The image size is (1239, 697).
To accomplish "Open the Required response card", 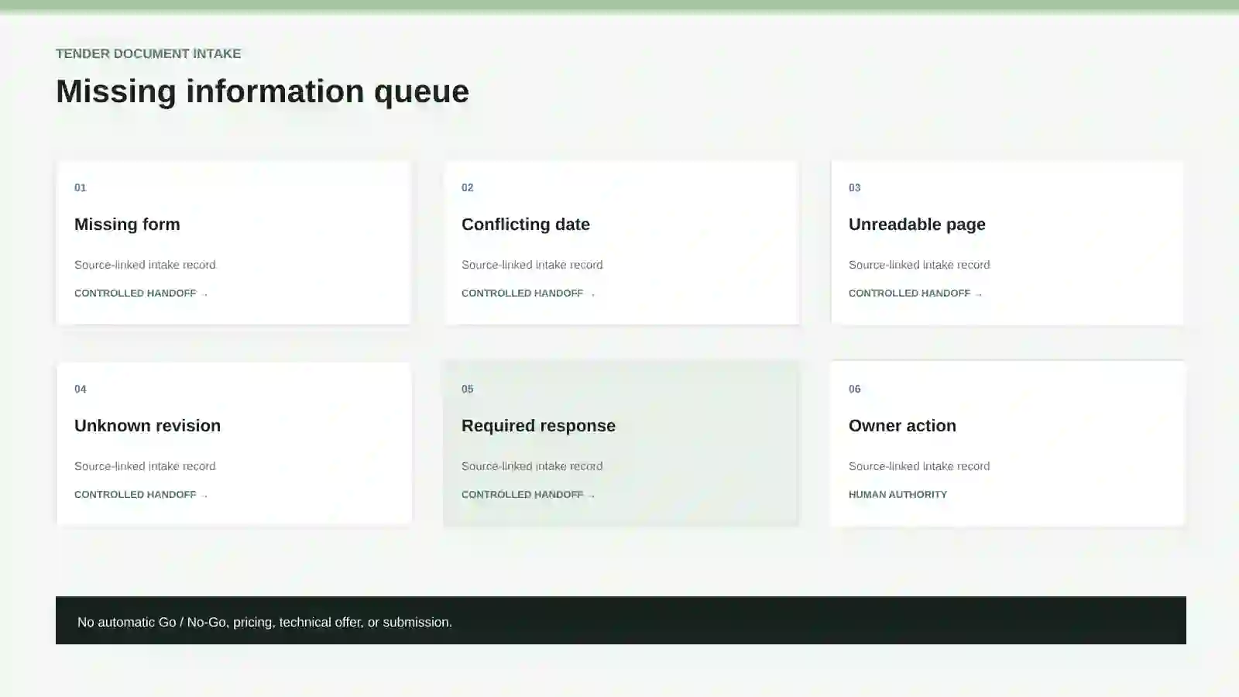I will (621, 444).
